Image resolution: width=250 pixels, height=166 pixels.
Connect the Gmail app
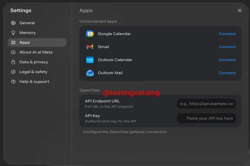(x=227, y=47)
